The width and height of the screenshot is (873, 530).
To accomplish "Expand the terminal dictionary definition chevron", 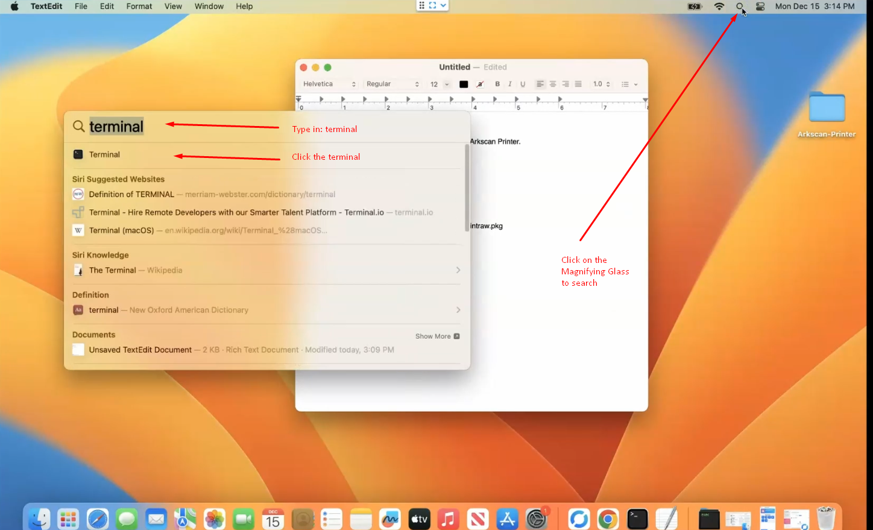I will pos(458,310).
